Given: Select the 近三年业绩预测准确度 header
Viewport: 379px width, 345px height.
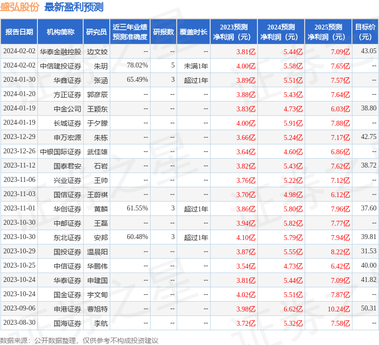Looking at the screenshot, I should point(130,32).
